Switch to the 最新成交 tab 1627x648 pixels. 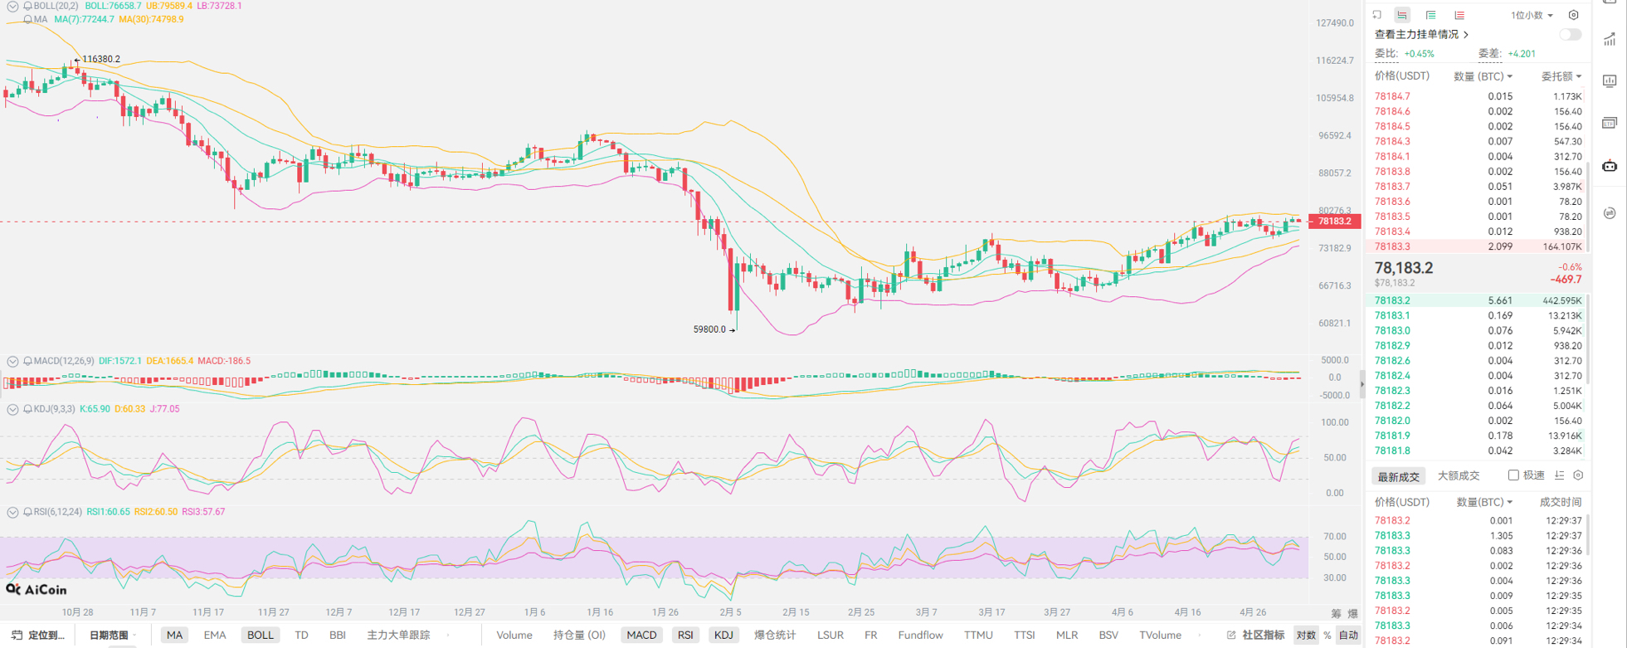1399,476
